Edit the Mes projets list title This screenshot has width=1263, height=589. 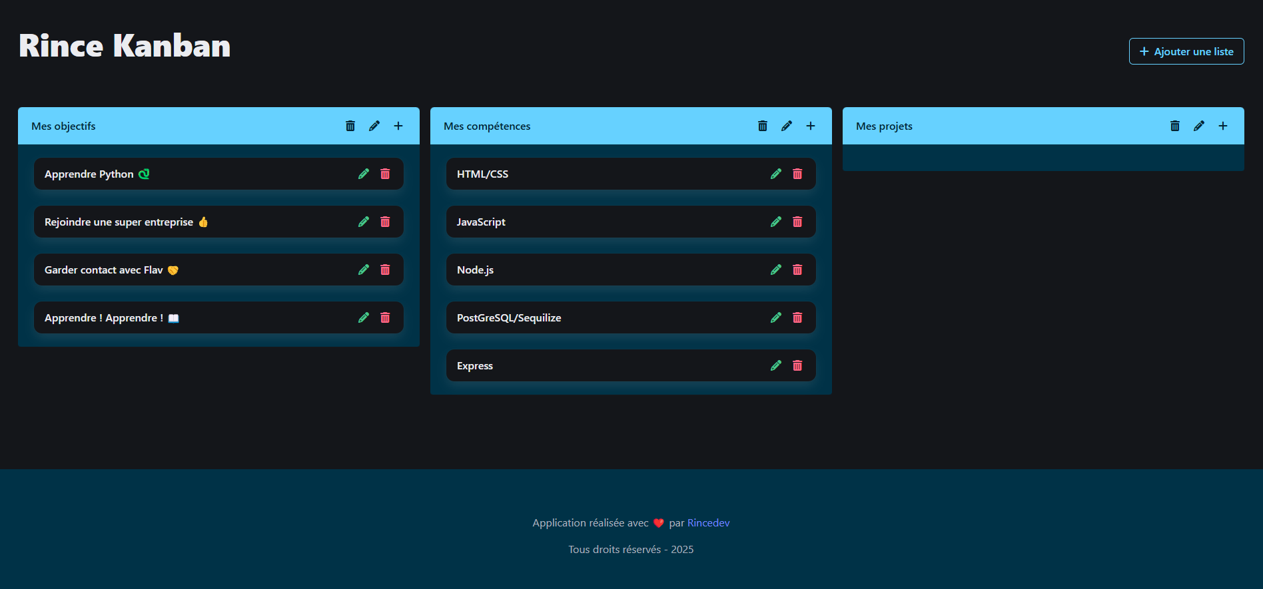(x=1199, y=126)
